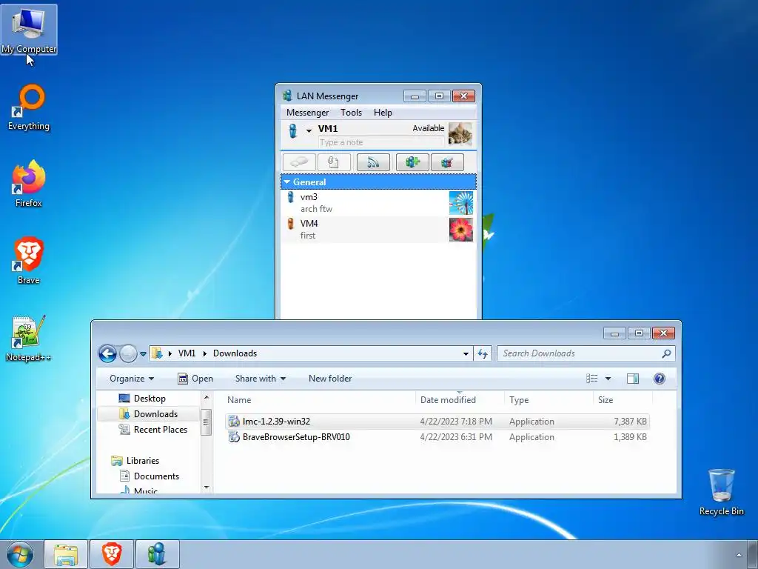Click the navigation pane scroll up arrow

pyautogui.click(x=207, y=397)
